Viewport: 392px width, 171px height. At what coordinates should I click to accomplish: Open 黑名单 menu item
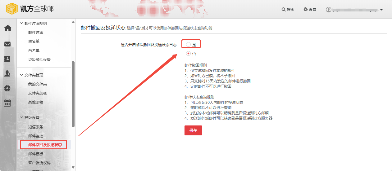click(x=34, y=42)
